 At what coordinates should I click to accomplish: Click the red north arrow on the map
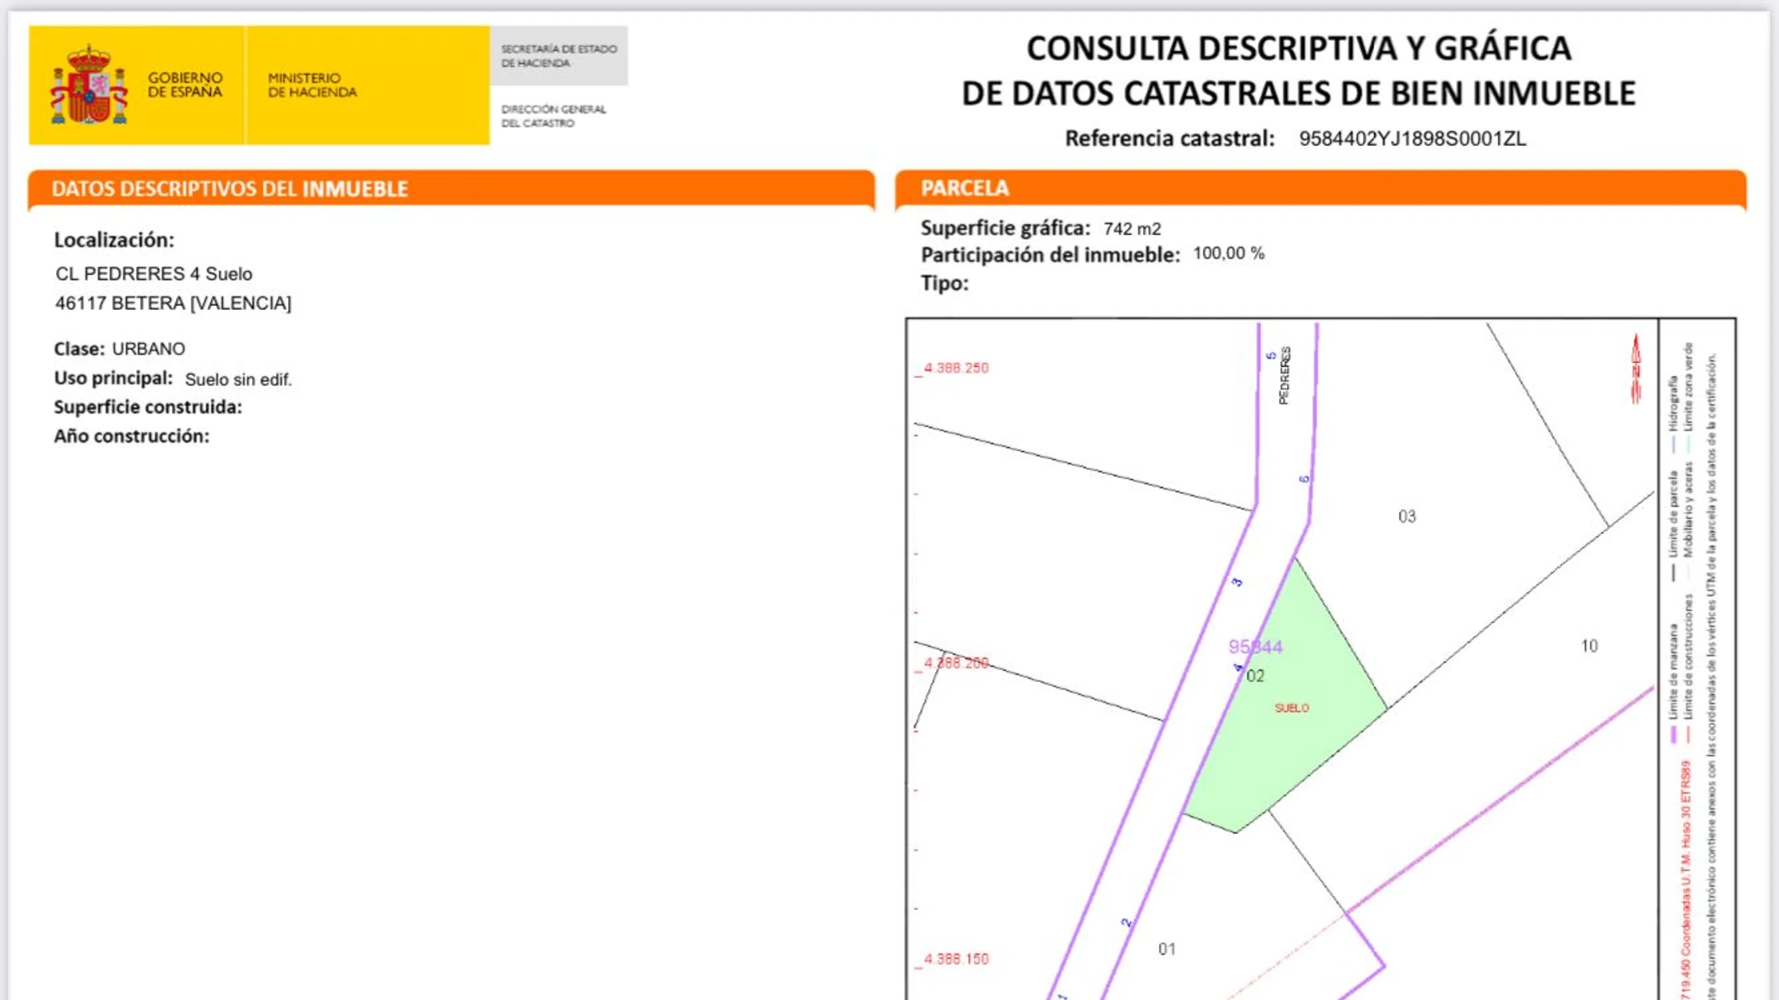point(1636,369)
